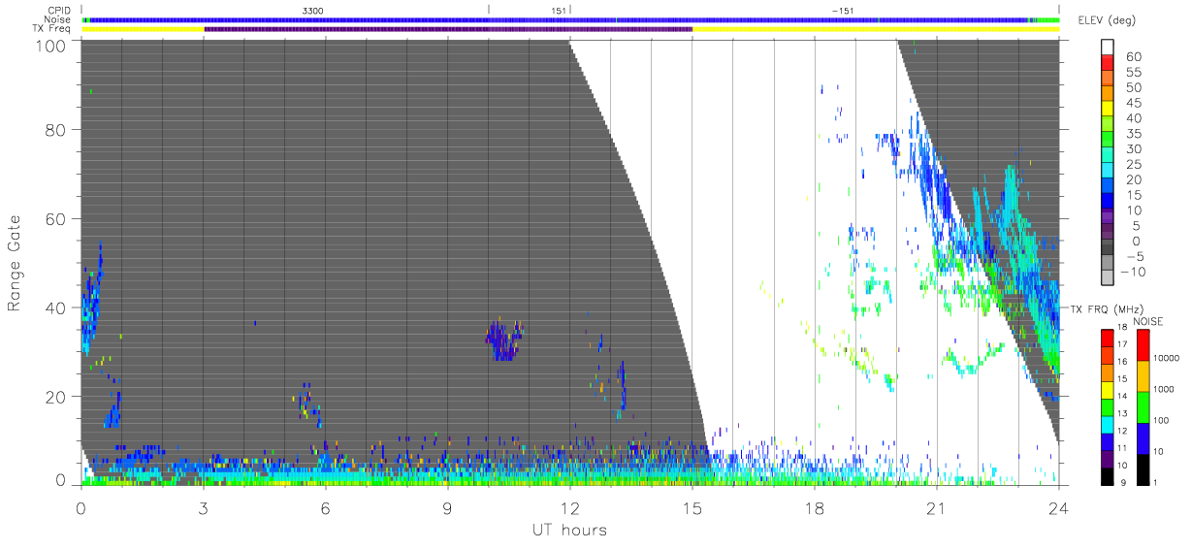Pick the blue band of the NOISE colorbar
The width and height of the screenshot is (1191, 550).
(x=1143, y=437)
